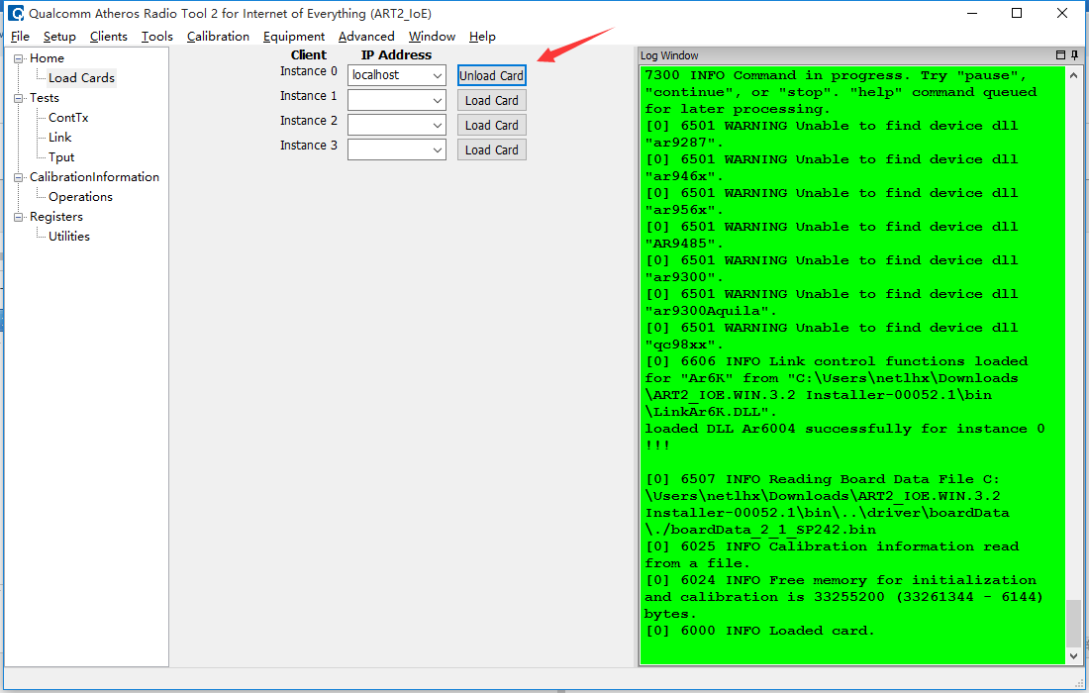Select the Registers tree item
Viewport: 1089px width, 693px height.
[x=56, y=217]
